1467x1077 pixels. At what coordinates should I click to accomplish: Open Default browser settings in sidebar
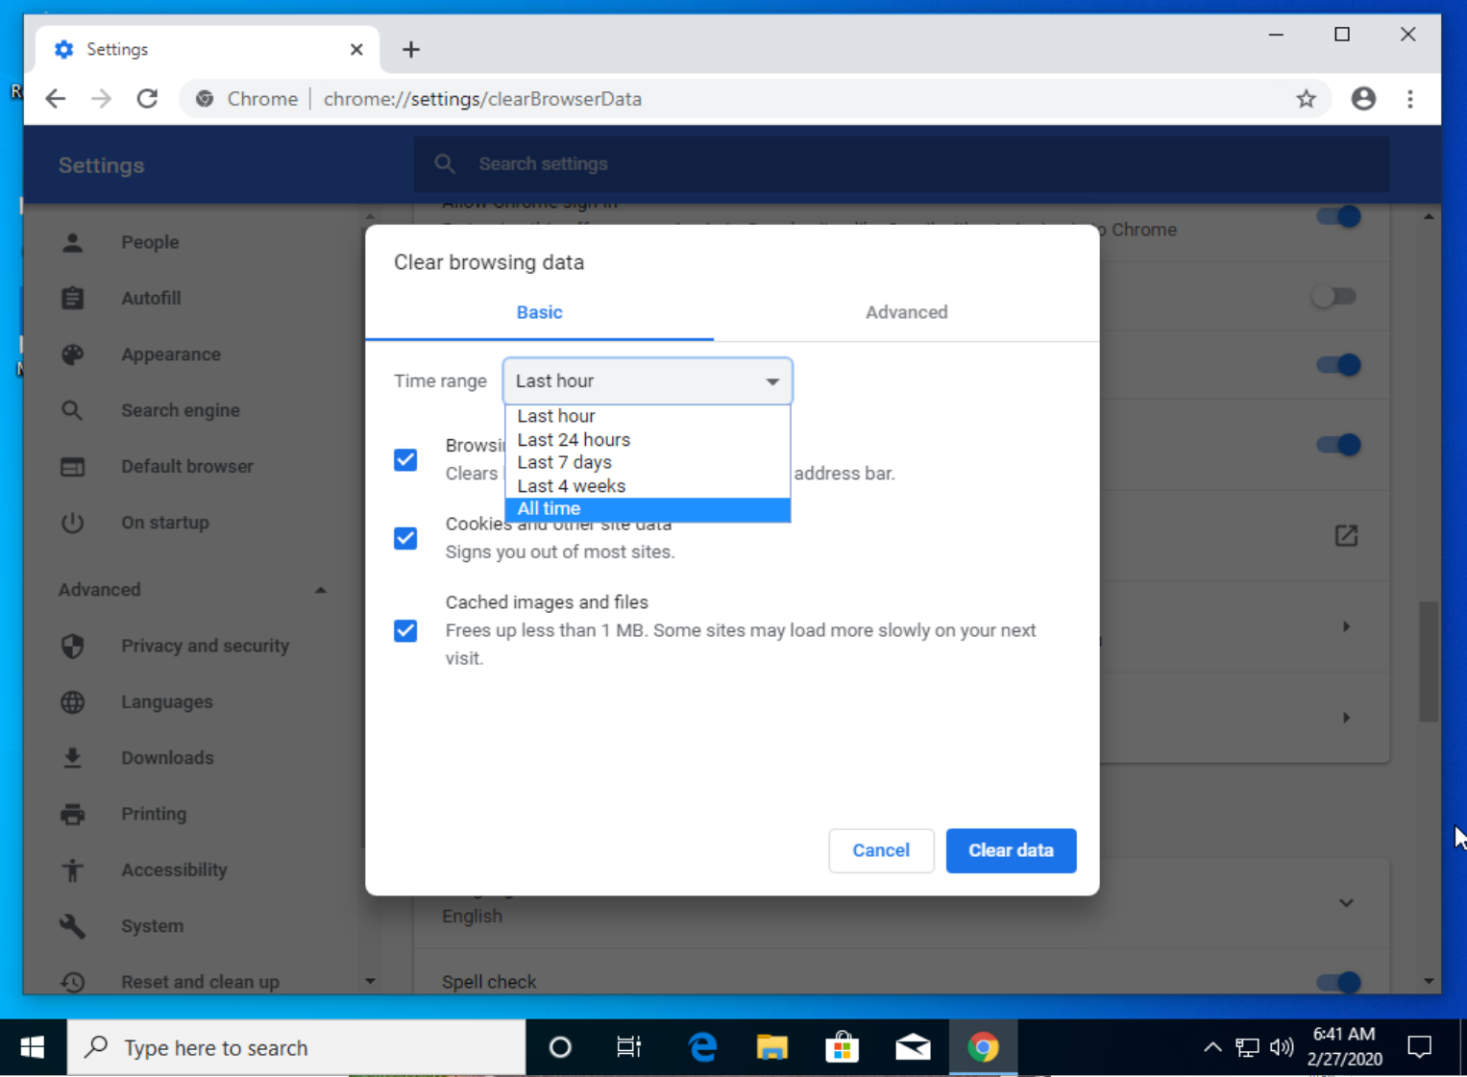point(187,467)
